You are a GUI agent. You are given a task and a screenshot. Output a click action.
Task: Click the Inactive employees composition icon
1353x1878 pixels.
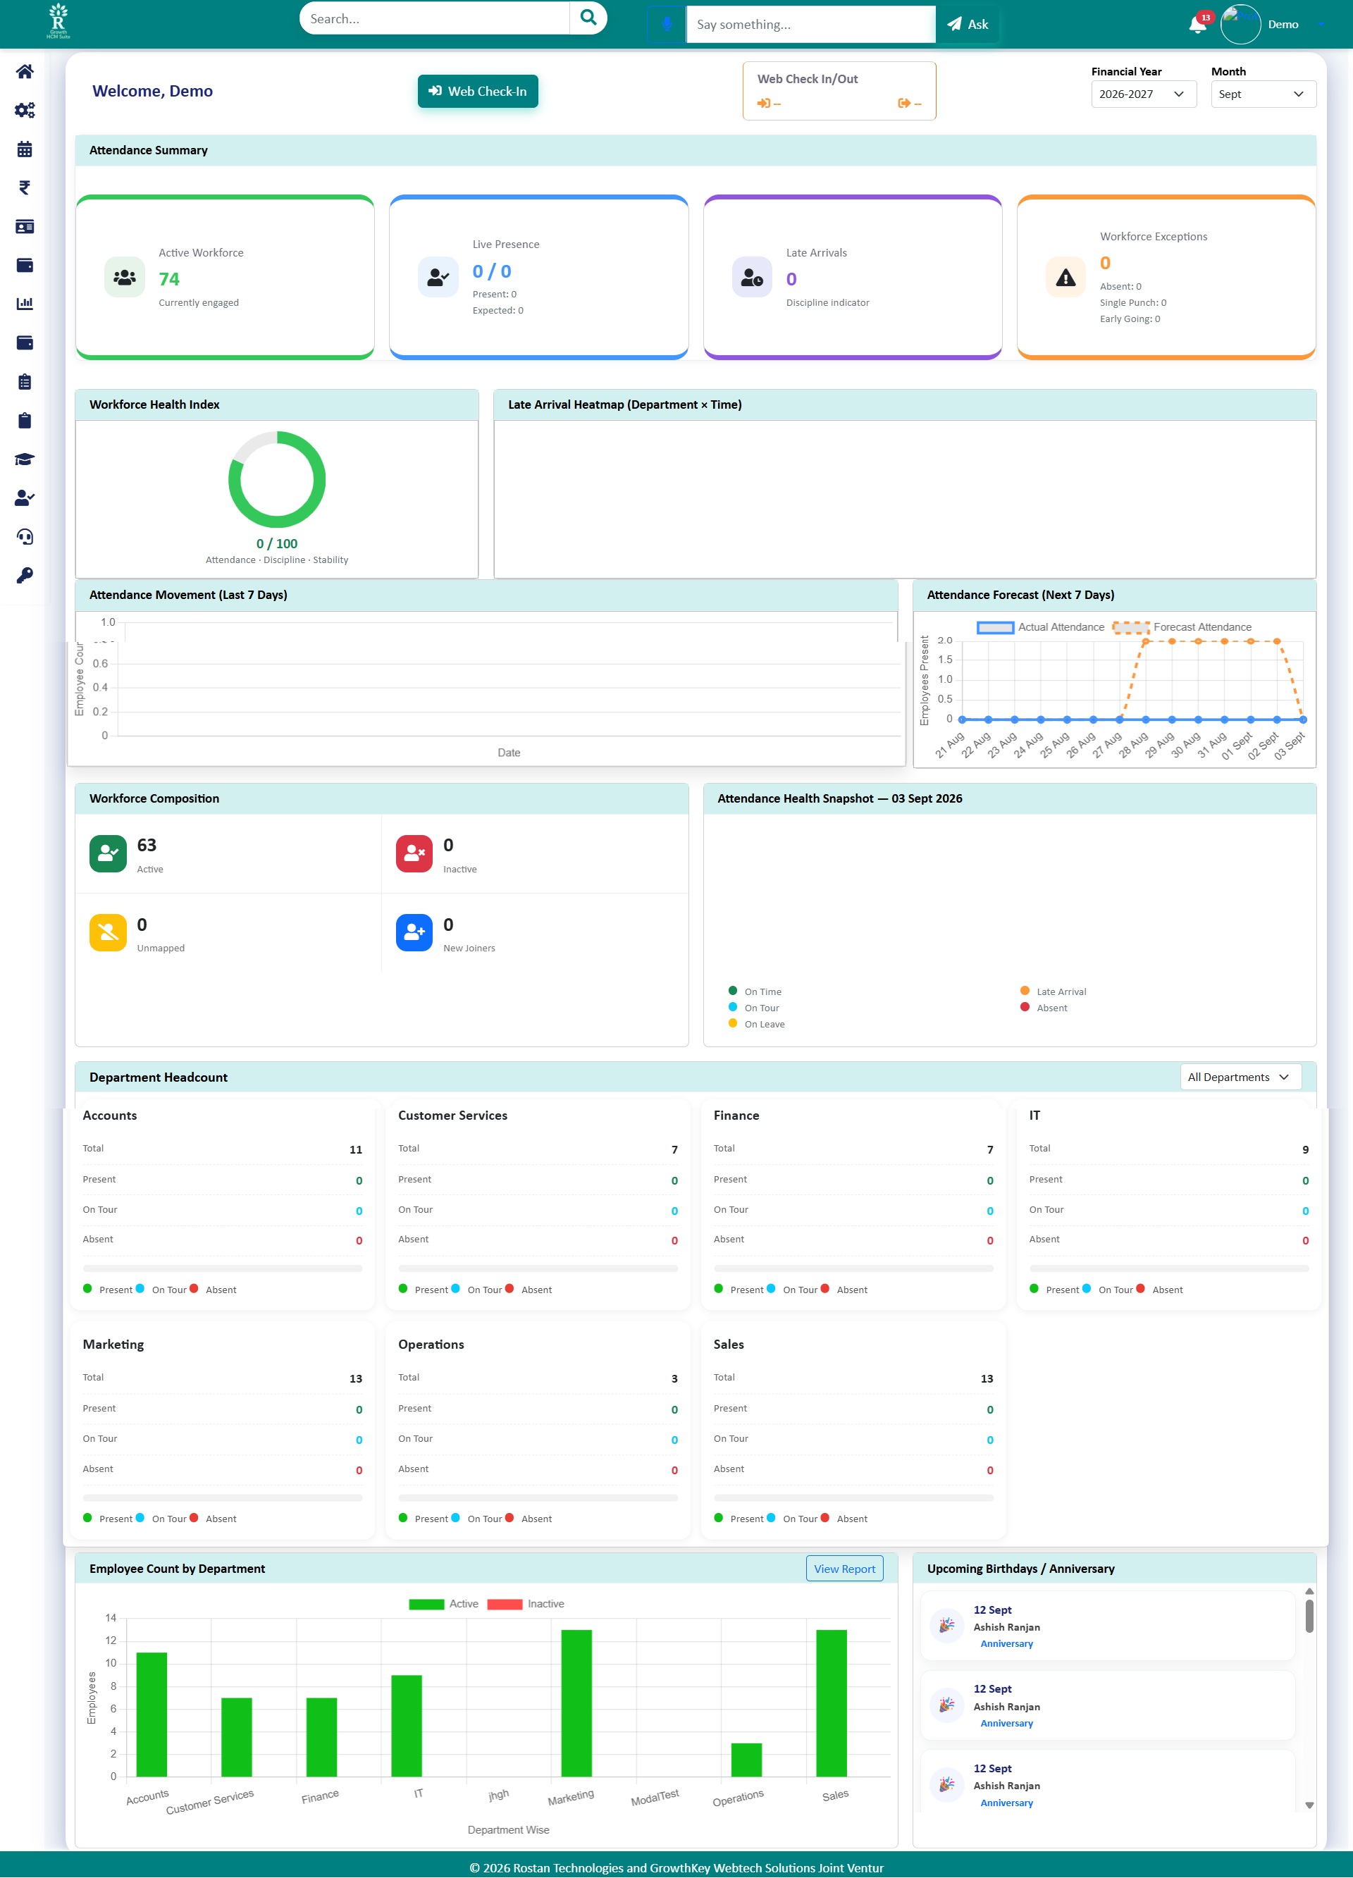[414, 853]
